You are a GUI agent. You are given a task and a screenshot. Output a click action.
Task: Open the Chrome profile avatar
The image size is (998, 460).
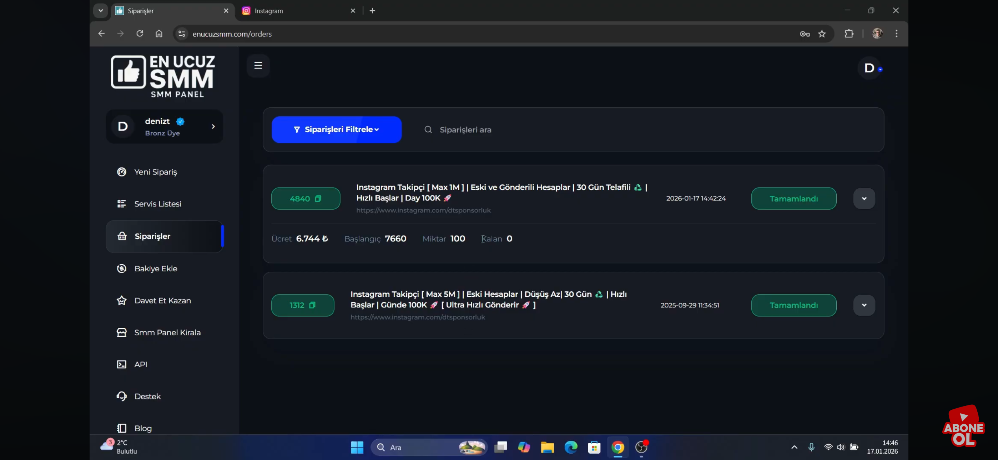coord(877,34)
